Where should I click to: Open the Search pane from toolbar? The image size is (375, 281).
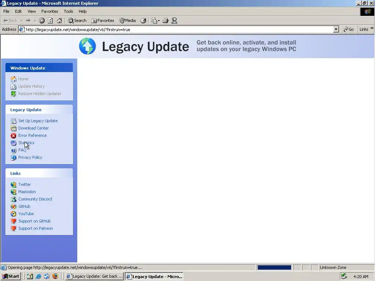click(77, 20)
